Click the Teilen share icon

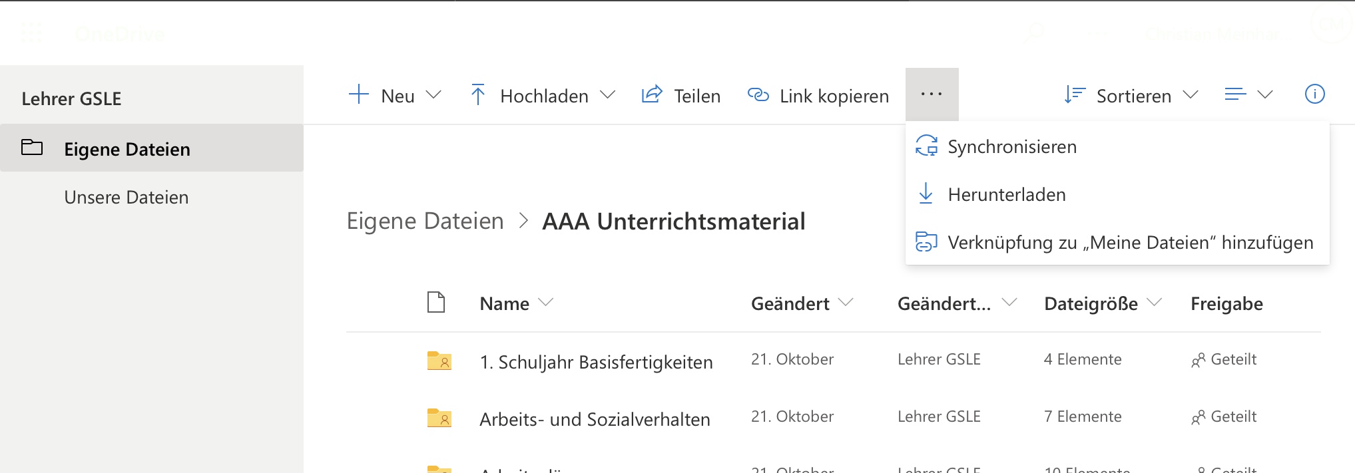point(651,94)
